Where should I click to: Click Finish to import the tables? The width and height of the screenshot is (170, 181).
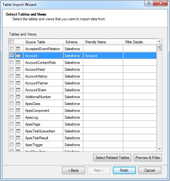click(124, 170)
